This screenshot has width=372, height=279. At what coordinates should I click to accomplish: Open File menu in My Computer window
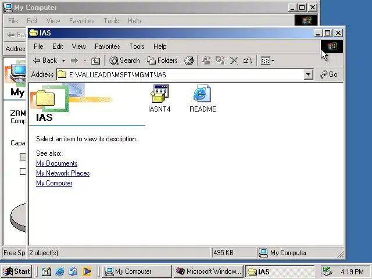coord(13,21)
